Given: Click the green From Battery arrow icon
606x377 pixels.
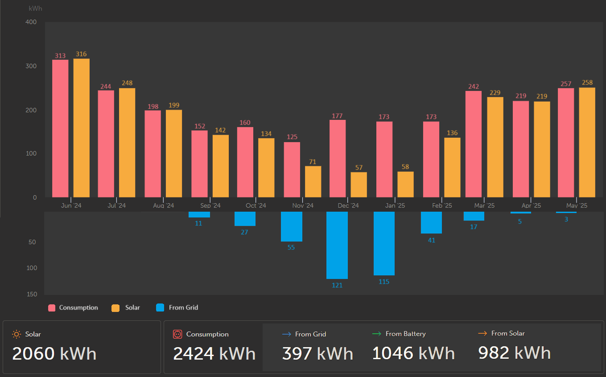Looking at the screenshot, I should click(377, 333).
